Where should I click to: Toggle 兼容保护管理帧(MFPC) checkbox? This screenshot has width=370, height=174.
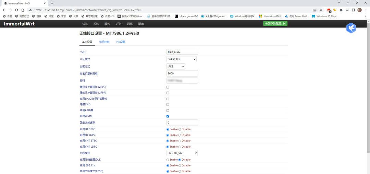(x=168, y=87)
